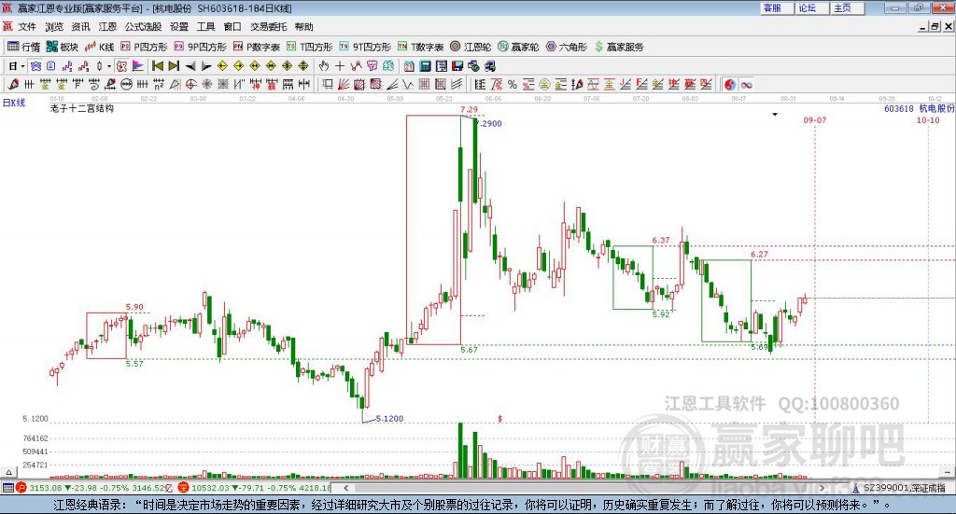Viewport: 956px width, 514px height.
Task: Step chart right with black right arrow
Action: 206,66
